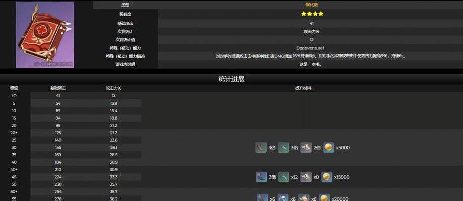463x201 pixels.
Task: Click the 攻击力% column header
Action: coord(114,88)
